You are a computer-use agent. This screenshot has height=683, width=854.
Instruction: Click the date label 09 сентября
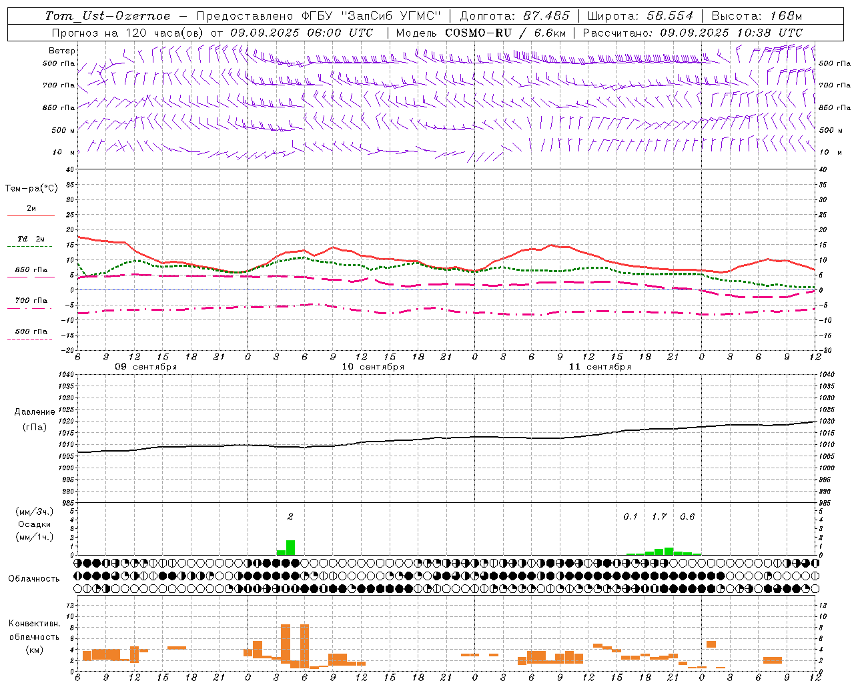pos(146,367)
